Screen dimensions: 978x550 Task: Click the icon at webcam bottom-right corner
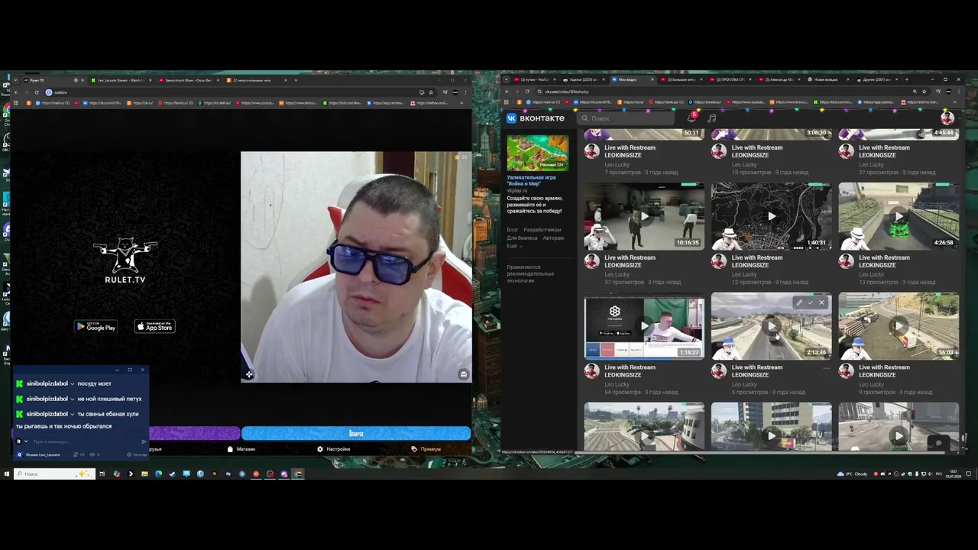click(x=463, y=374)
